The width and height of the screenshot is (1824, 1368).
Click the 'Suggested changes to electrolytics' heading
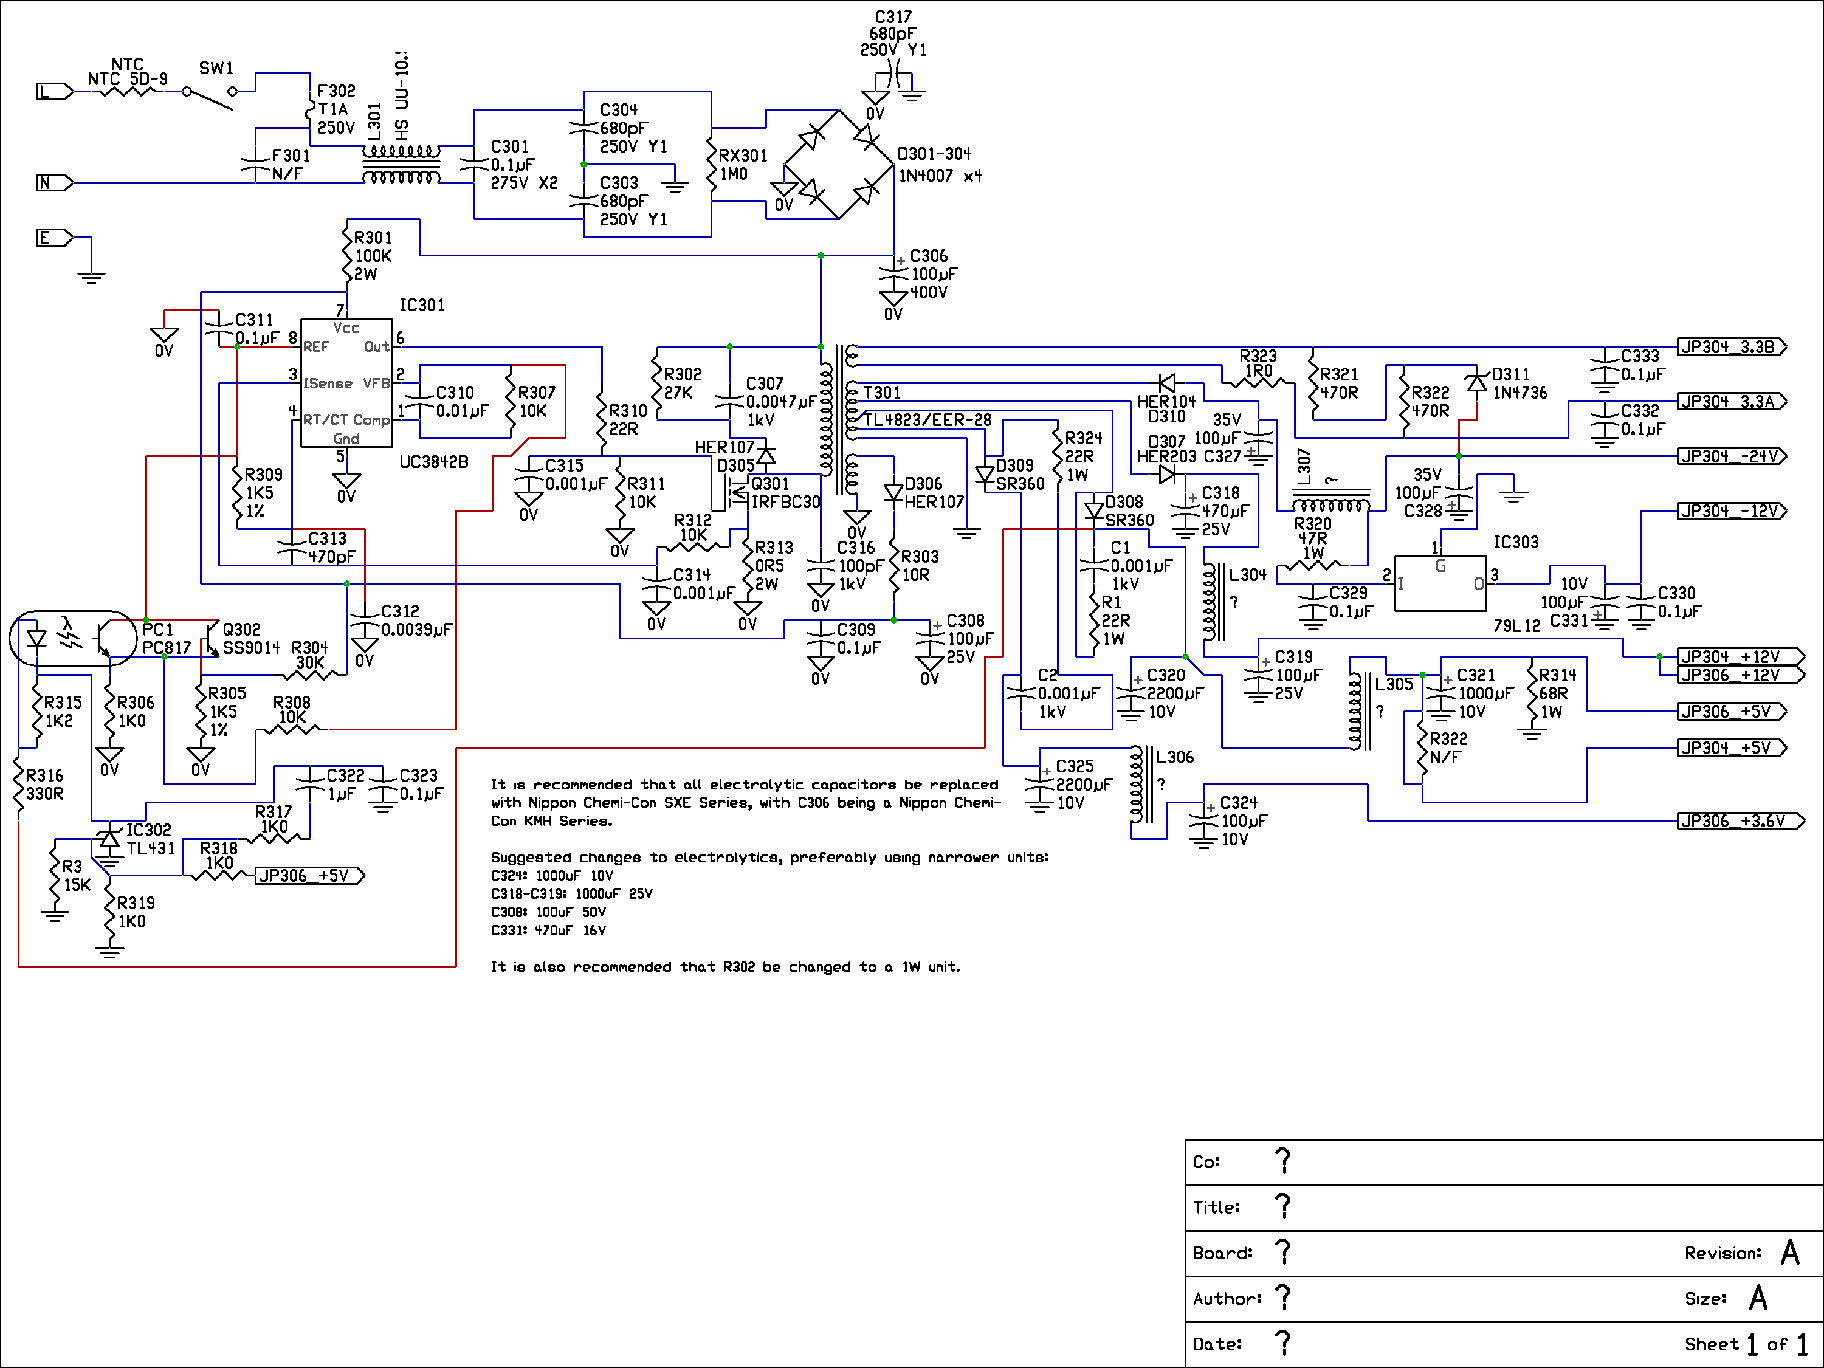click(769, 858)
